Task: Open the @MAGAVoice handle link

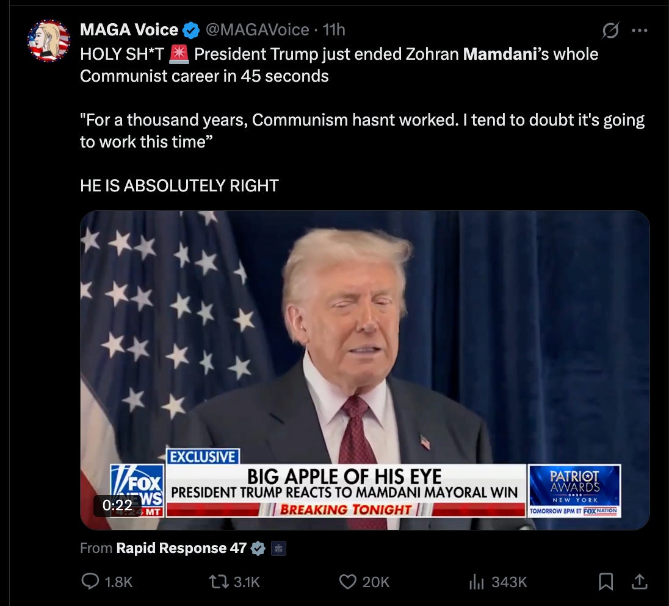Action: pos(257,29)
